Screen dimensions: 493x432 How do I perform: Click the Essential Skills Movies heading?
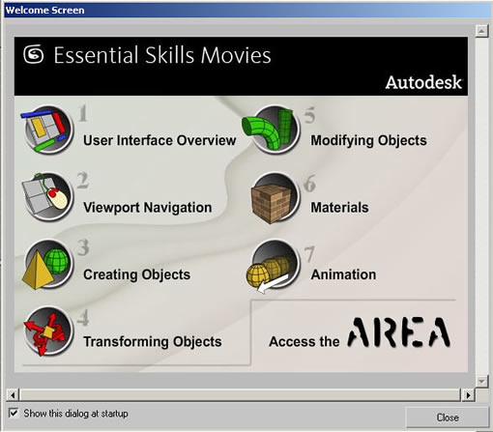pyautogui.click(x=162, y=55)
